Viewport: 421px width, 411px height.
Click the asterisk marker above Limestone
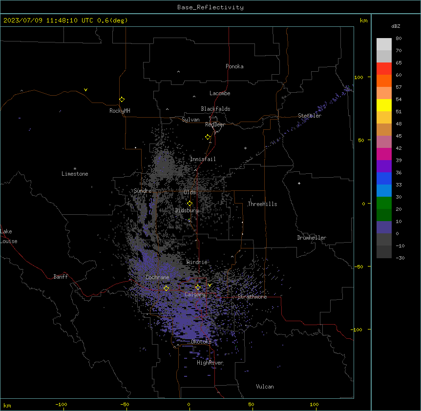(75, 169)
